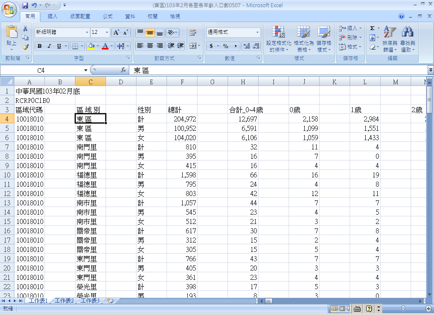Click the yellow fill color swatch
The height and width of the screenshot is (315, 434).
pos(91,46)
